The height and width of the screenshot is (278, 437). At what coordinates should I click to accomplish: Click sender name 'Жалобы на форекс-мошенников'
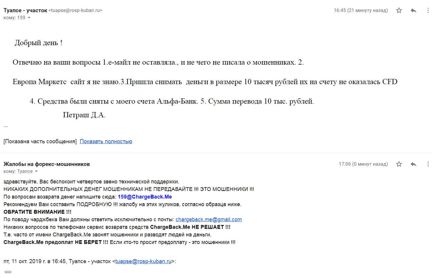pos(47,164)
